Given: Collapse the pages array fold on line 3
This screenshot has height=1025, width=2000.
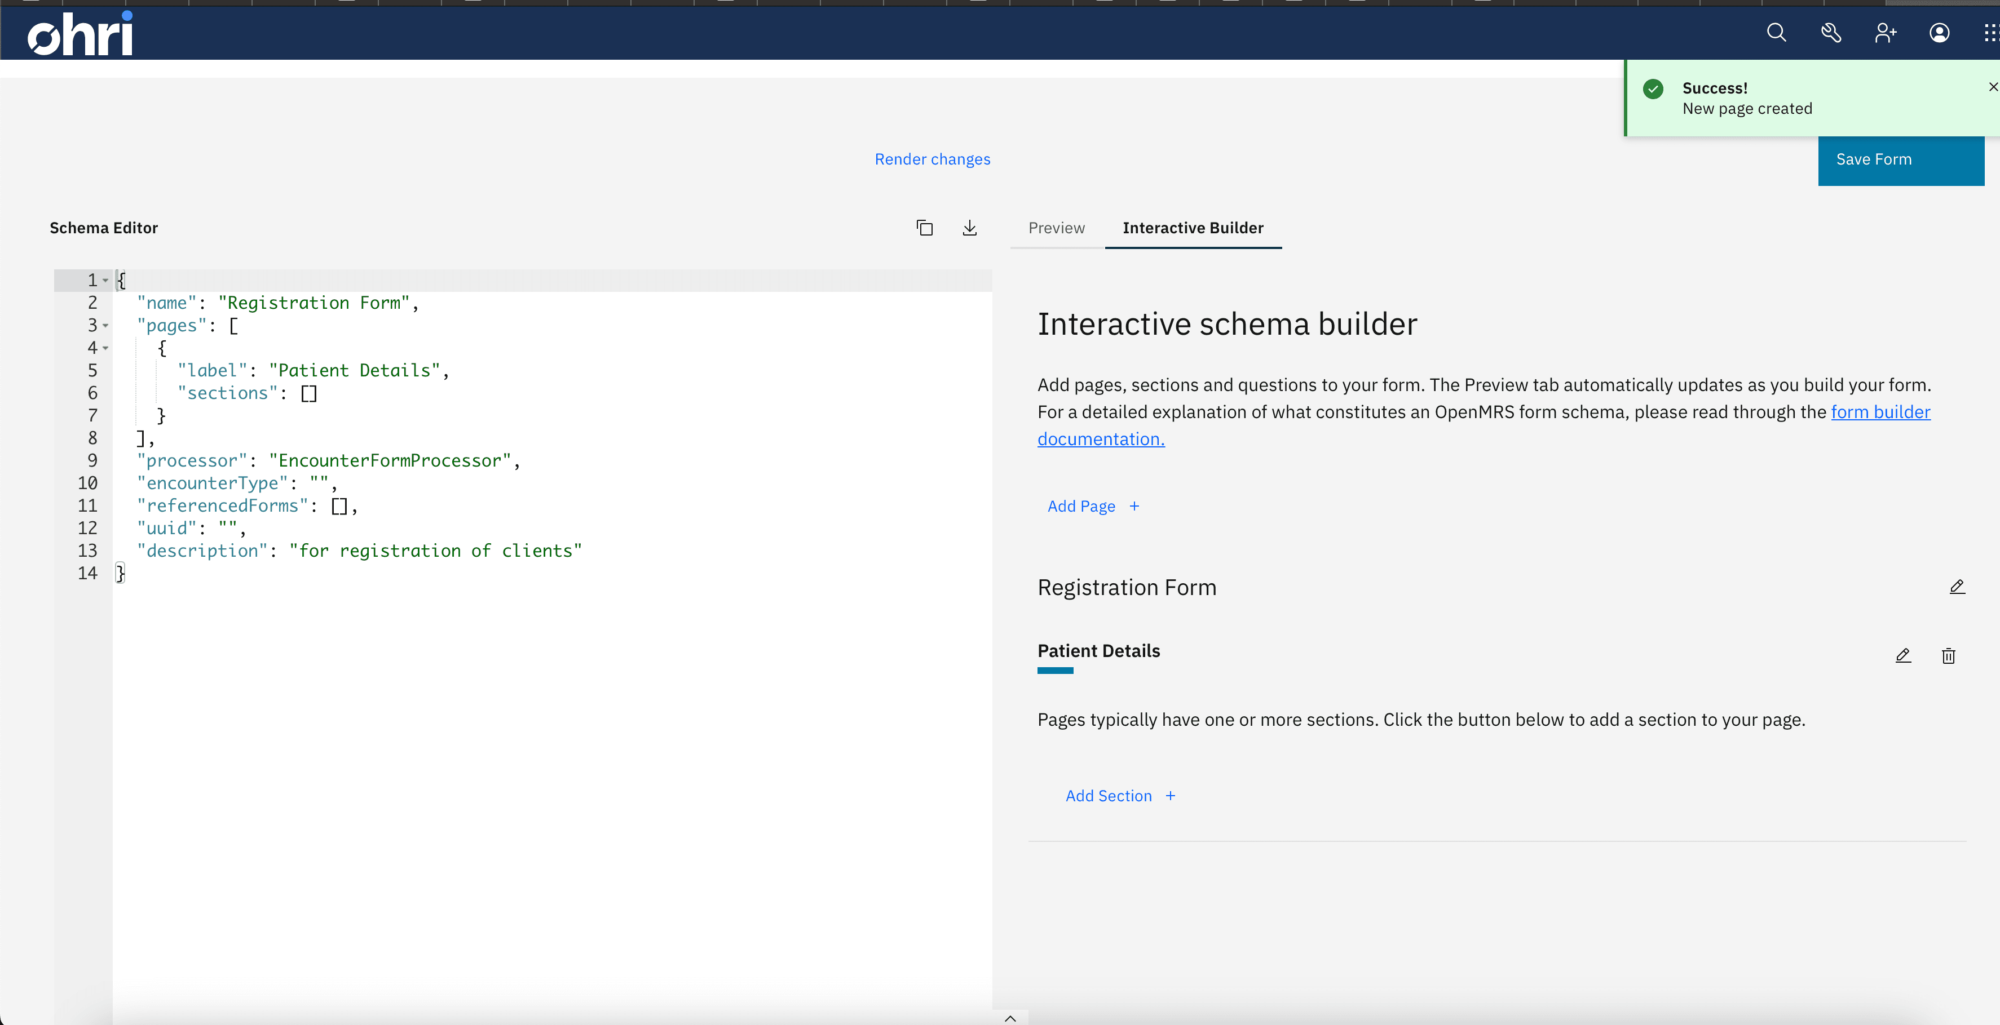Looking at the screenshot, I should (105, 326).
